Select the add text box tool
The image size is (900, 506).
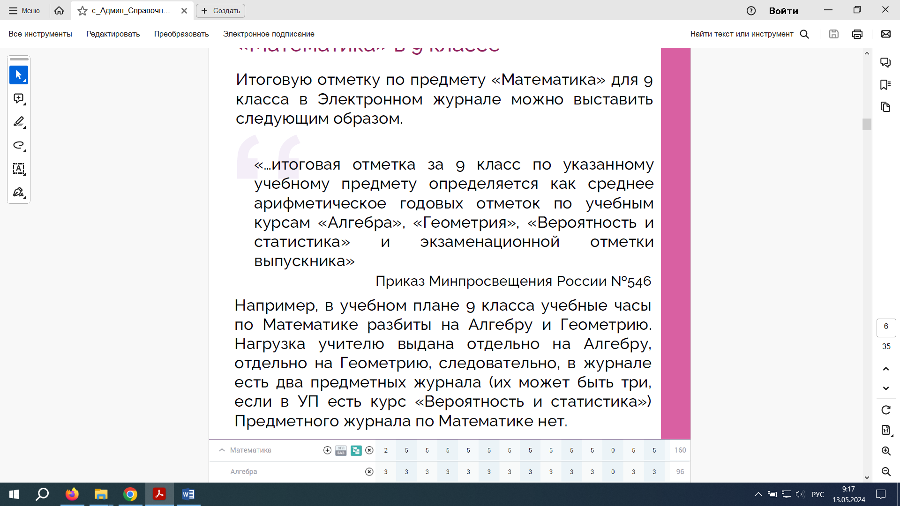[x=19, y=169]
